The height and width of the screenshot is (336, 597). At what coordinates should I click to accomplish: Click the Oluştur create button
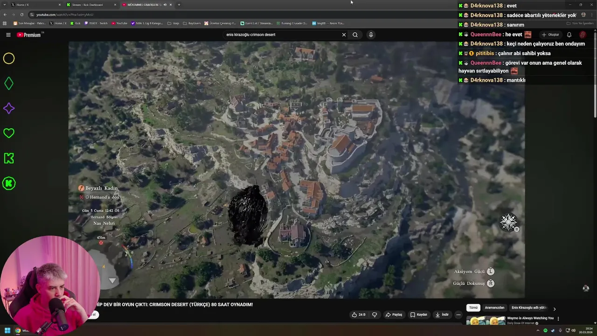click(x=550, y=35)
